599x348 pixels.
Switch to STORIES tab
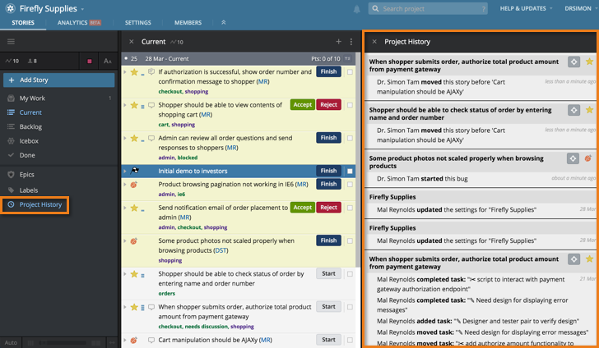(23, 23)
